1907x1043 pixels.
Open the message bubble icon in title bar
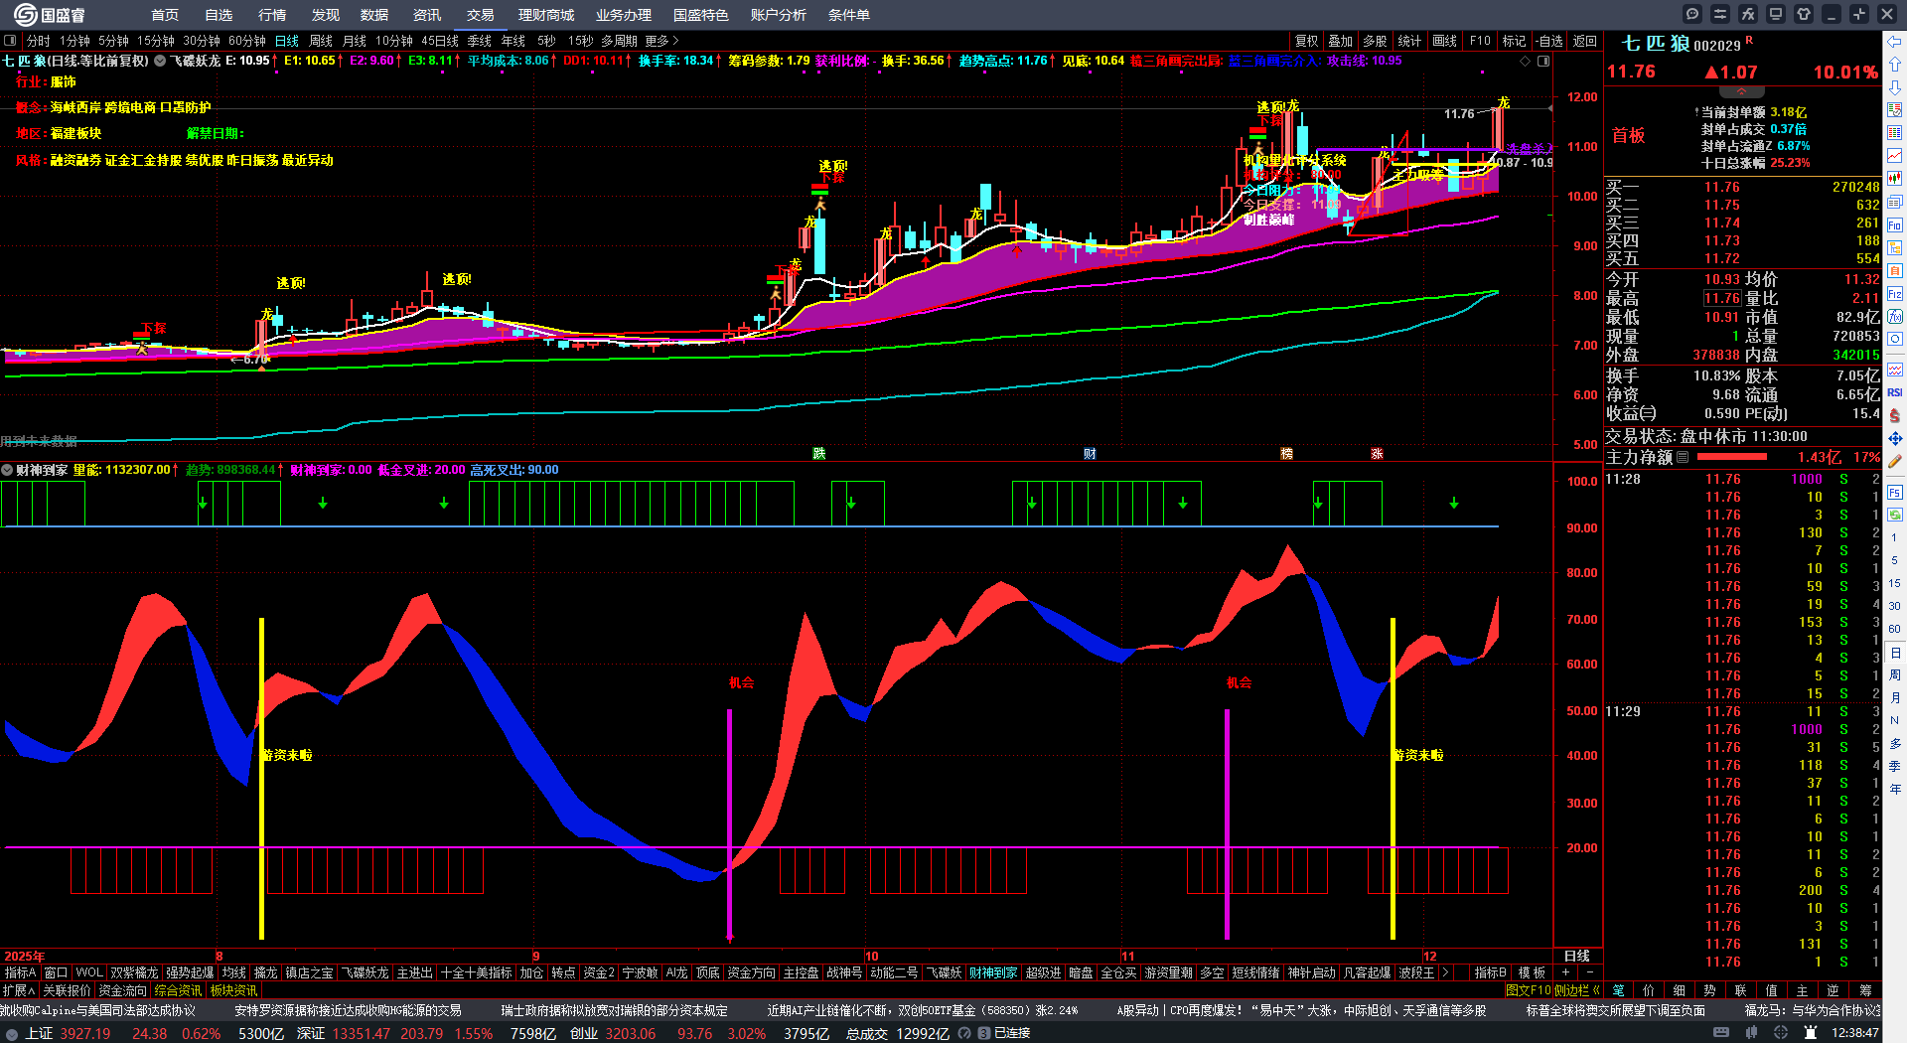pyautogui.click(x=1692, y=14)
